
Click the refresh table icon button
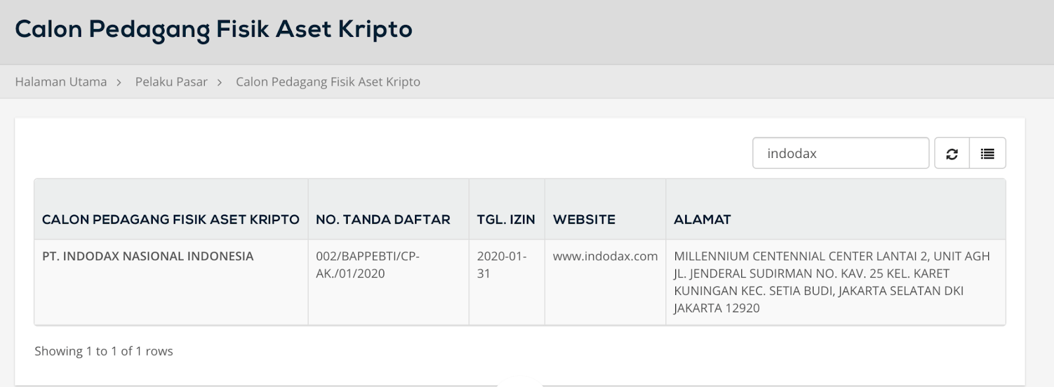coord(952,153)
